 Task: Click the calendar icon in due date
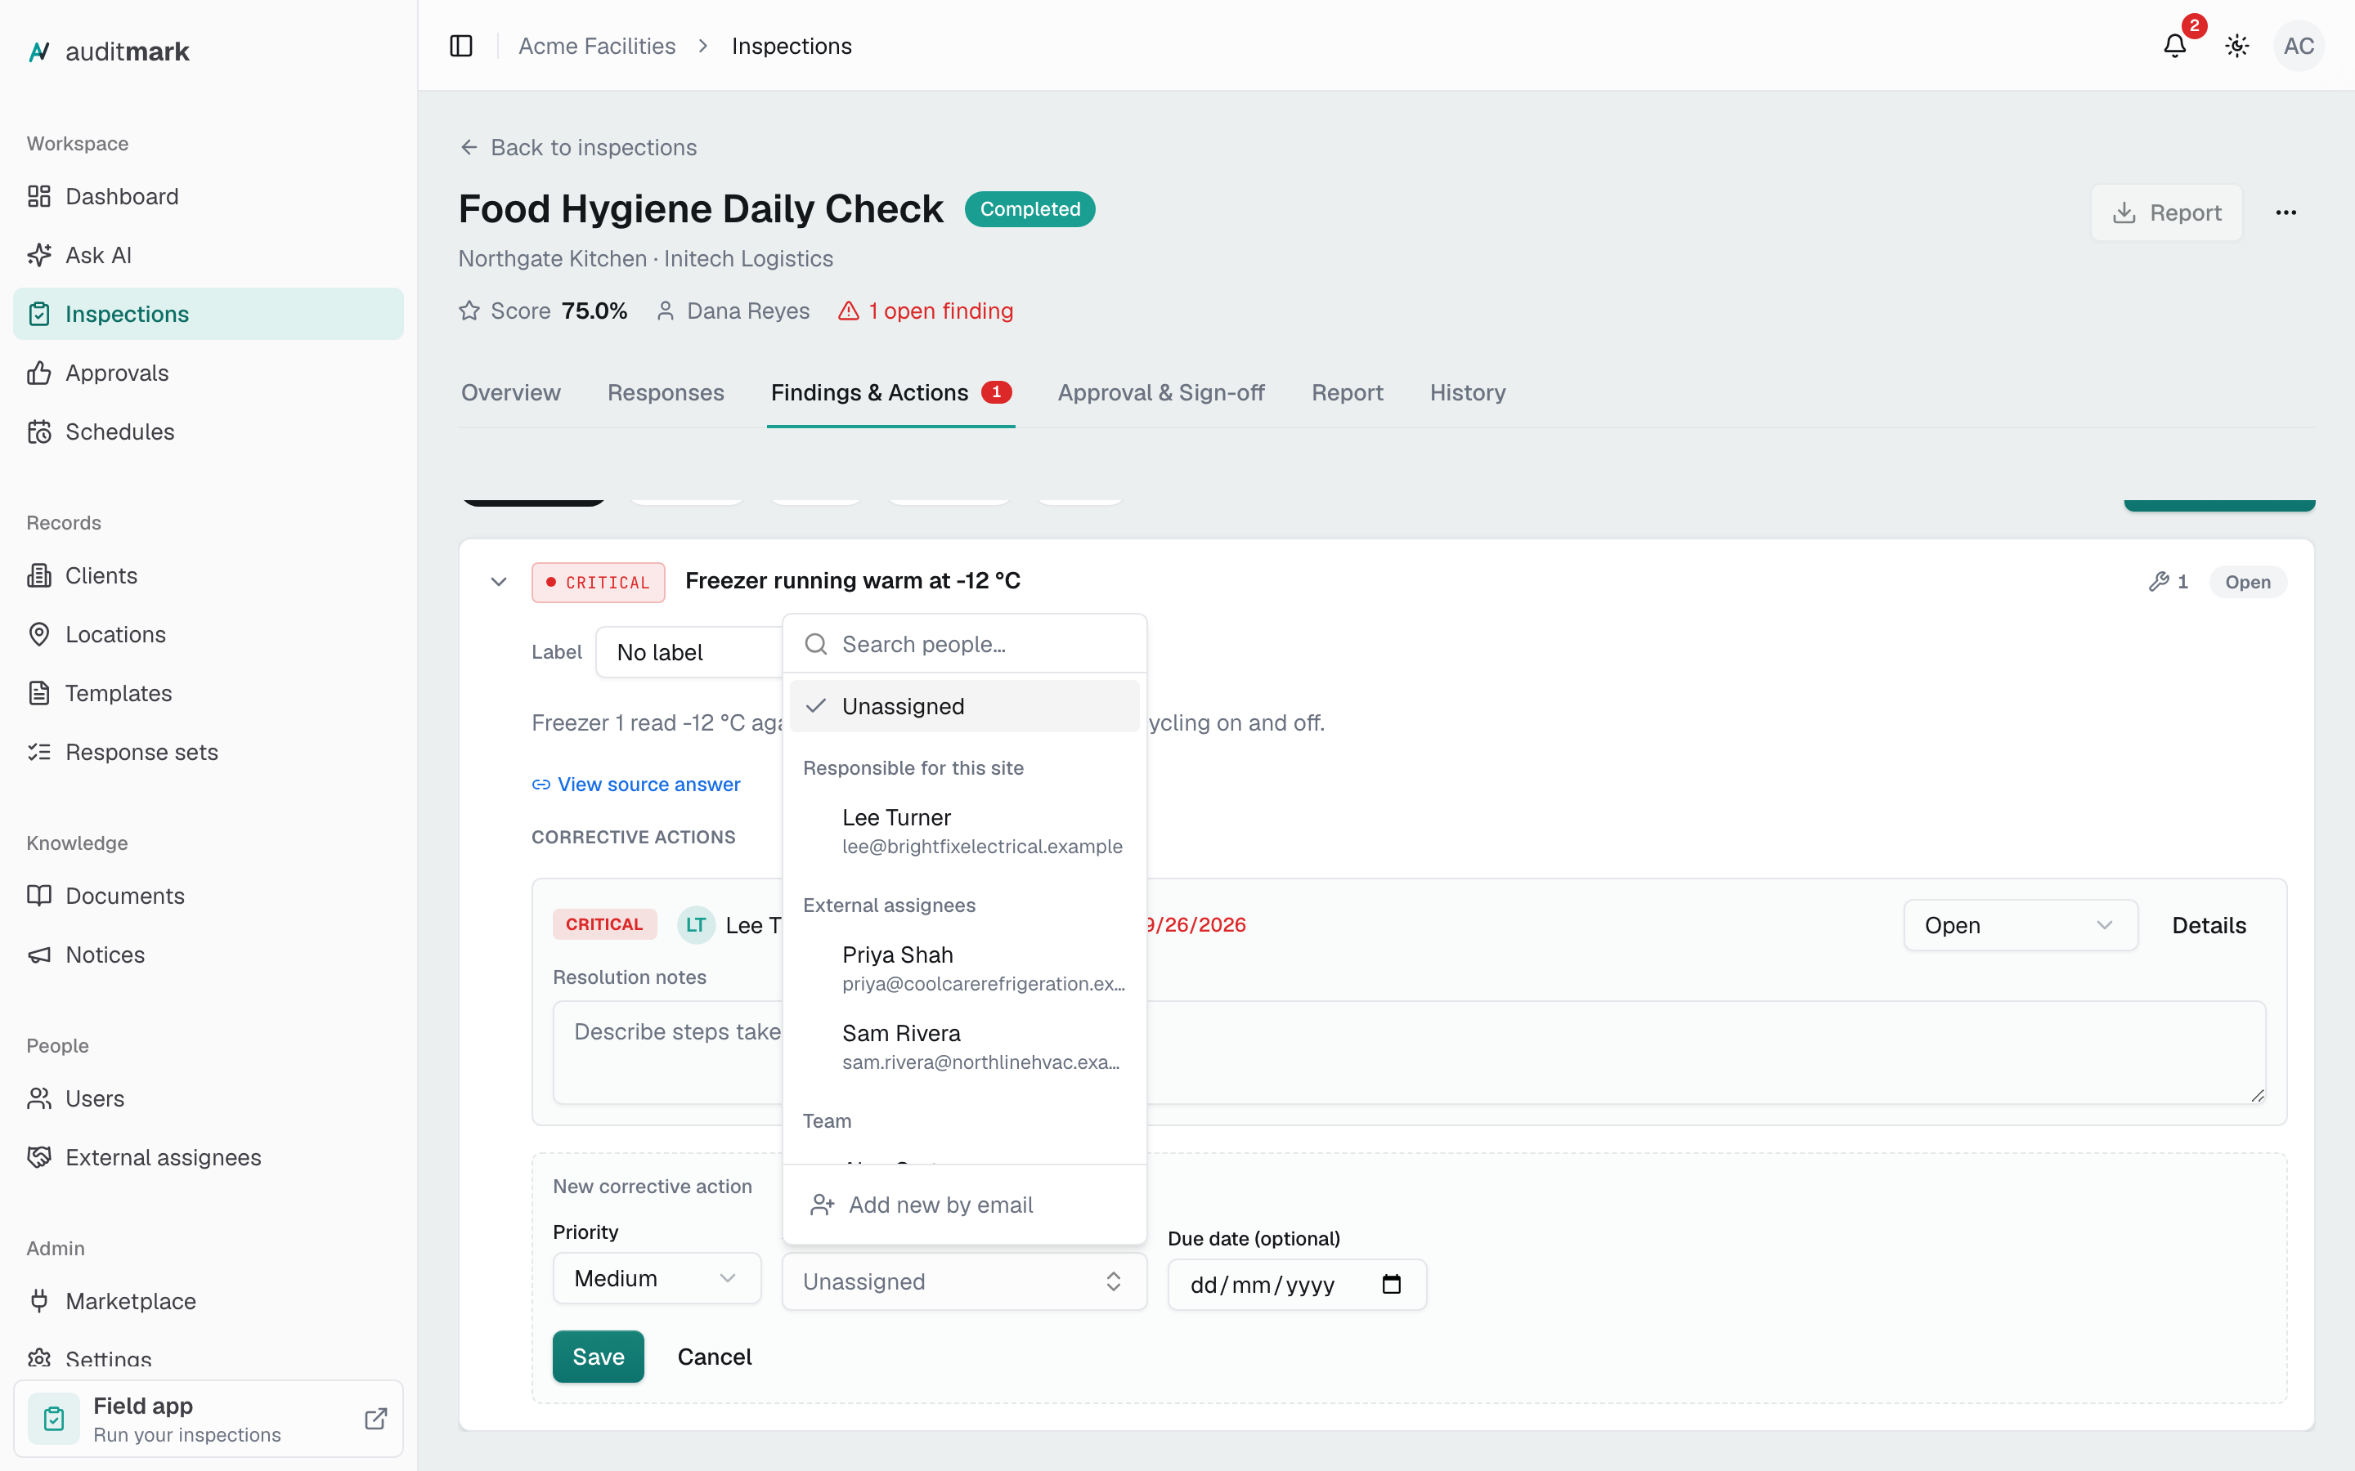click(x=1392, y=1284)
